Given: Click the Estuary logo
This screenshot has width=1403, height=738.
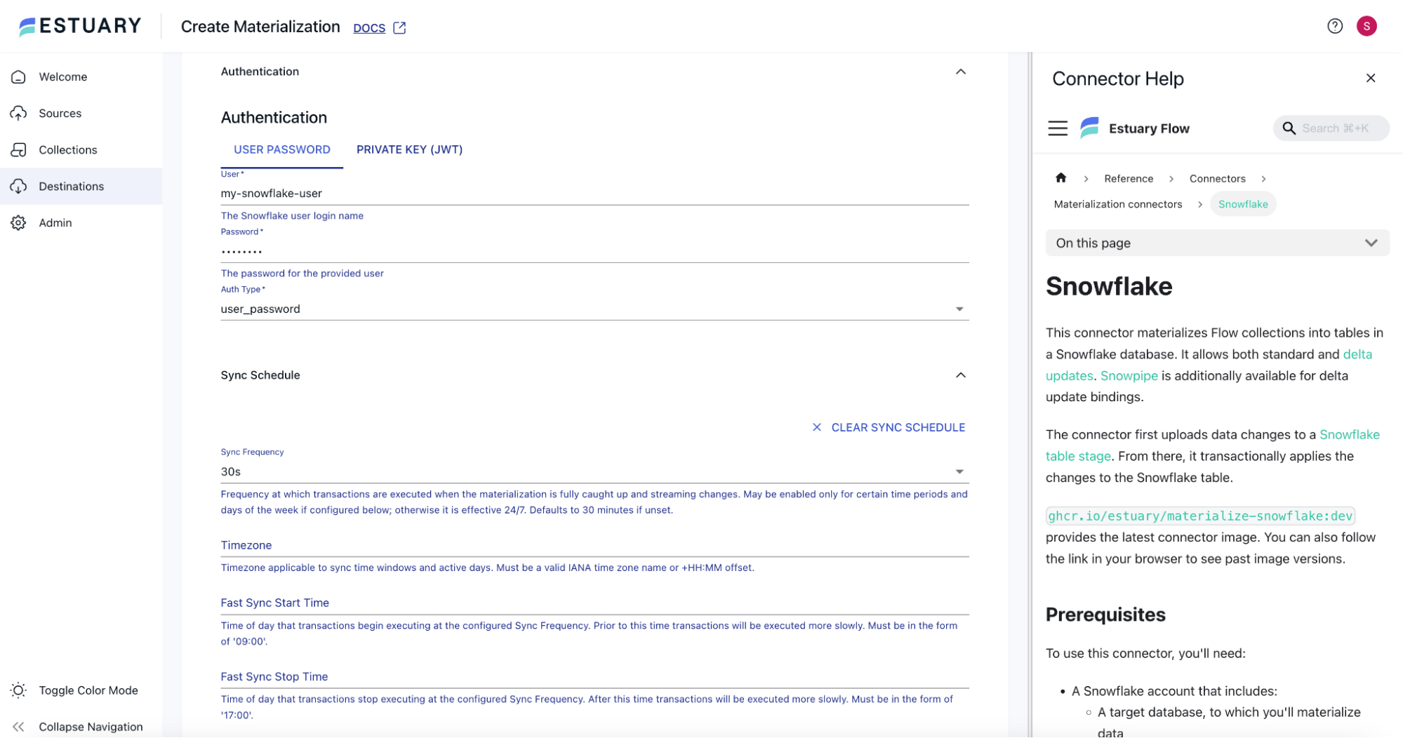Looking at the screenshot, I should (80, 27).
